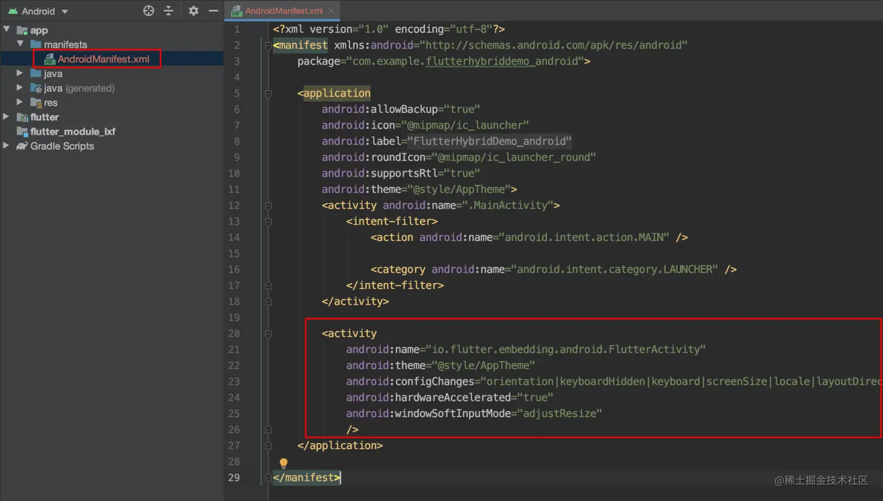Click the Android robot icon in panel header
Viewport: 883px width, 501px height.
click(12, 11)
